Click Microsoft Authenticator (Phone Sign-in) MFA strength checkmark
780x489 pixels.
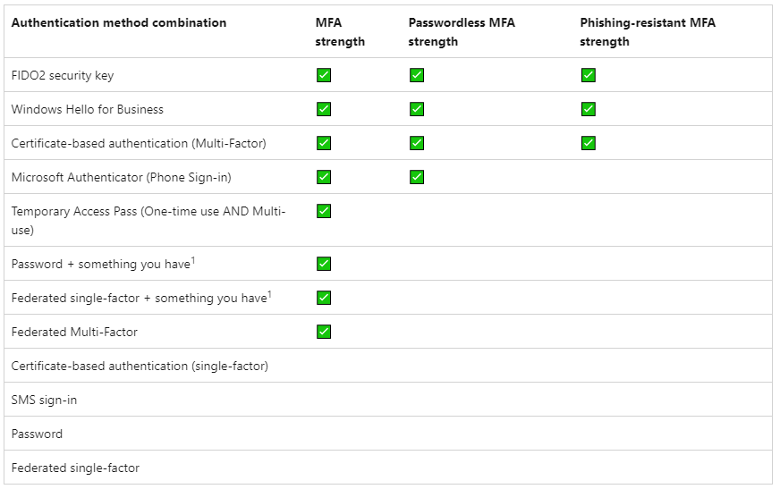pyautogui.click(x=324, y=177)
